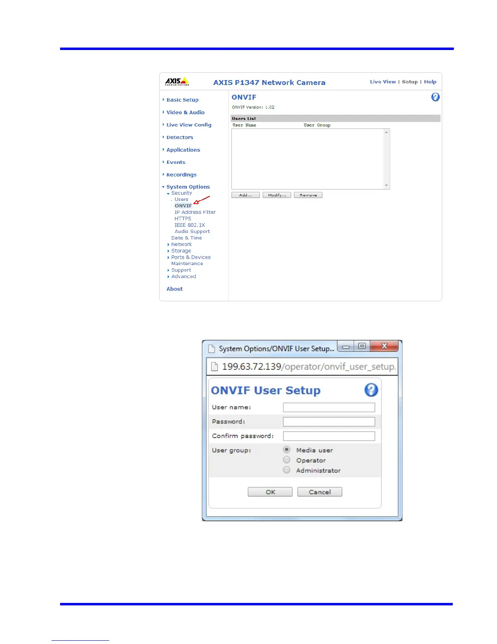Click down arrow of Users List scrollbar
This screenshot has height=644, width=497.
(x=387, y=186)
